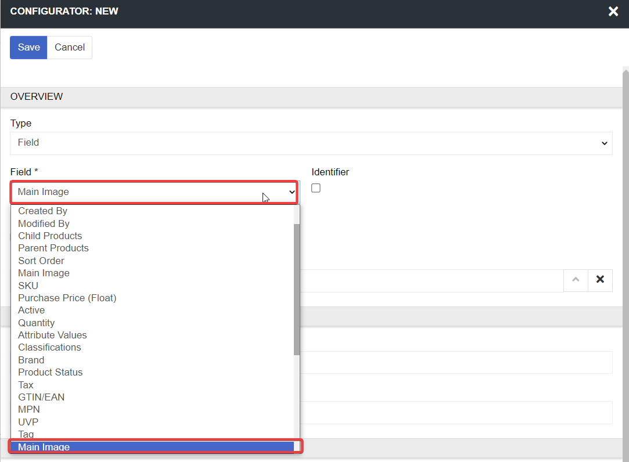Image resolution: width=629 pixels, height=462 pixels.
Task: Select SKU from the field list
Action: [28, 286]
